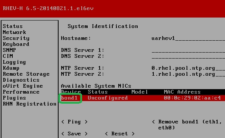This screenshot has width=225, height=138.
Task: Select the bond1 device in NIC list
Action: tap(69, 98)
